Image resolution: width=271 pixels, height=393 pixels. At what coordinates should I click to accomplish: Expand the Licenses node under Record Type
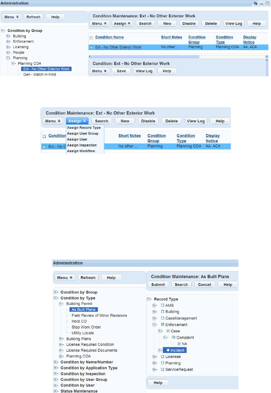(155, 357)
